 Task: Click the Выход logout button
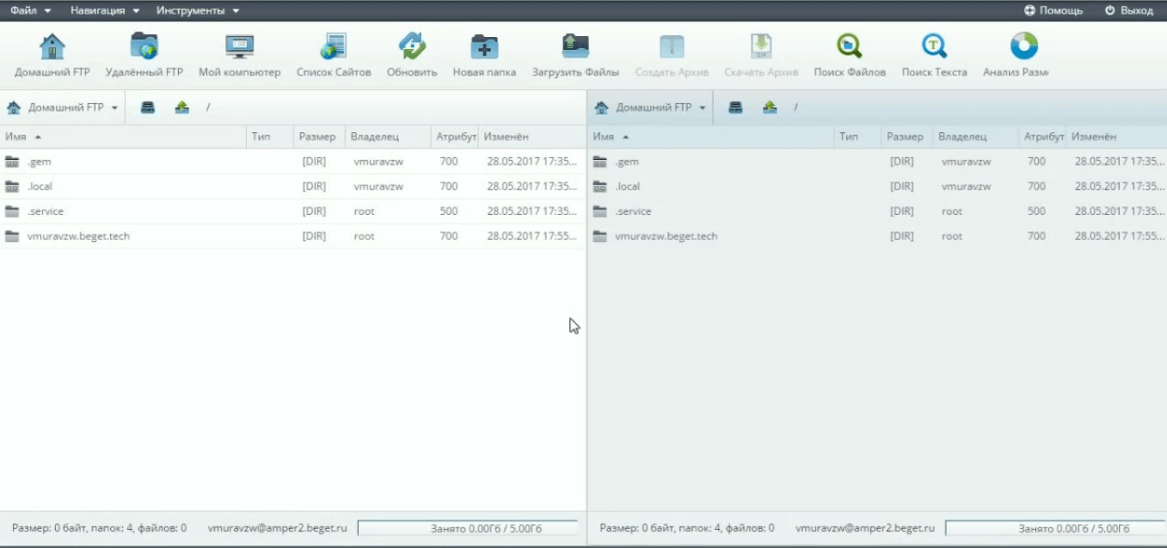pyautogui.click(x=1128, y=10)
